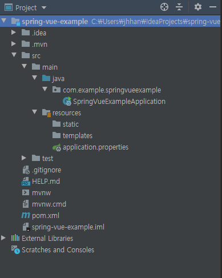Select the .gitignore file name

click(x=47, y=170)
